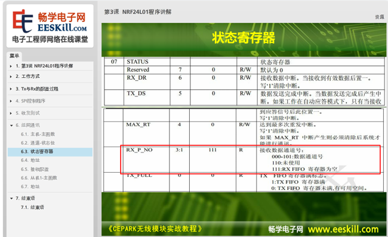Viewport: 388px width, 237px height.
Task: Open the 资源 link at top right
Action: [380, 17]
